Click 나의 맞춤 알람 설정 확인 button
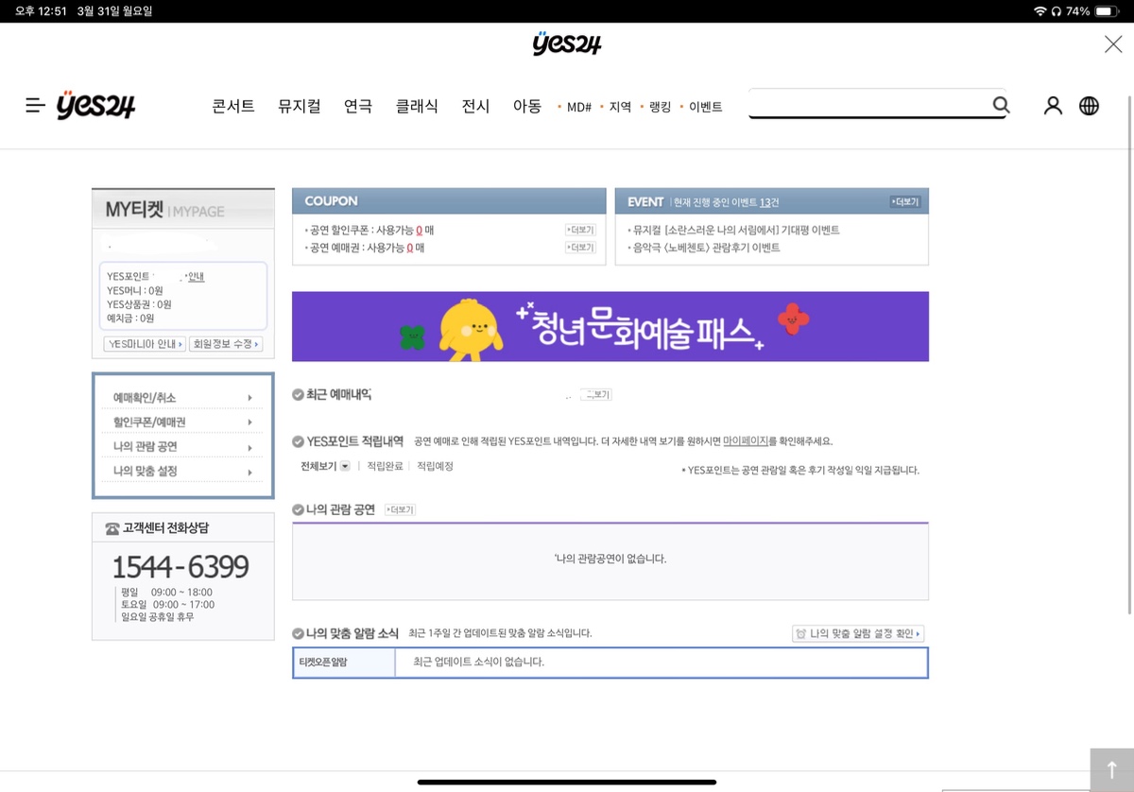1134x792 pixels. coord(857,633)
